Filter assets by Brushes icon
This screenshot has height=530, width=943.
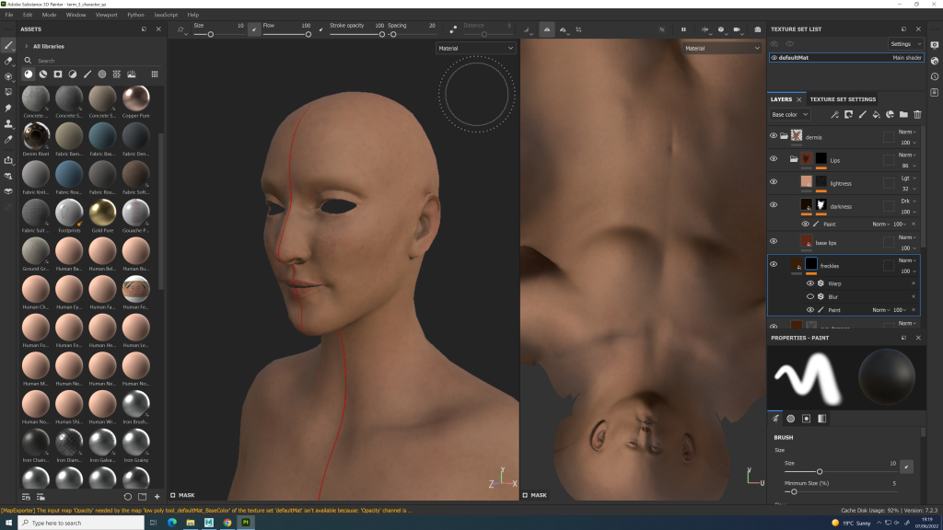pyautogui.click(x=87, y=74)
